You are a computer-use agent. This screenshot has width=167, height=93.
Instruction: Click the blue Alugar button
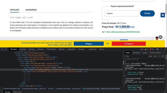tap(89, 44)
